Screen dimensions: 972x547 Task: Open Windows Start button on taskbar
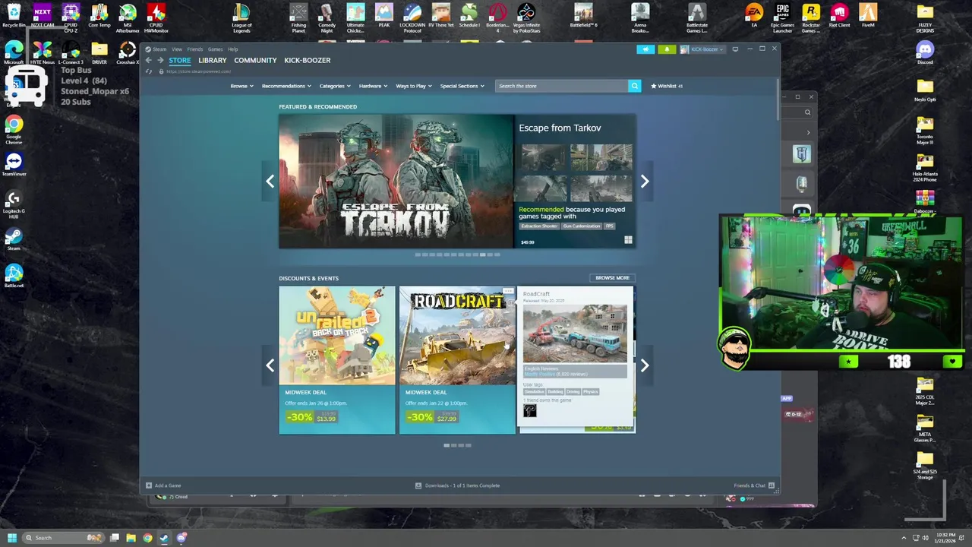tap(11, 538)
